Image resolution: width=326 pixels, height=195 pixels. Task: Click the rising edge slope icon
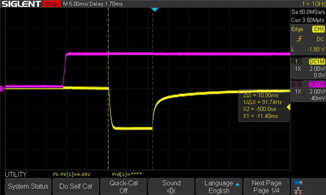(300, 39)
